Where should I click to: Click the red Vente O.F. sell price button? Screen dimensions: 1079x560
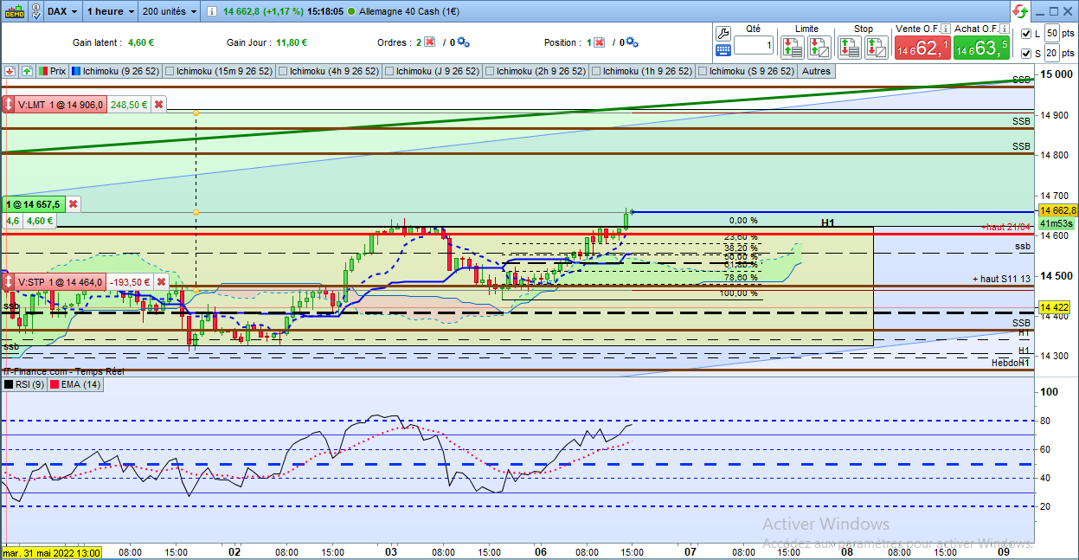point(922,48)
